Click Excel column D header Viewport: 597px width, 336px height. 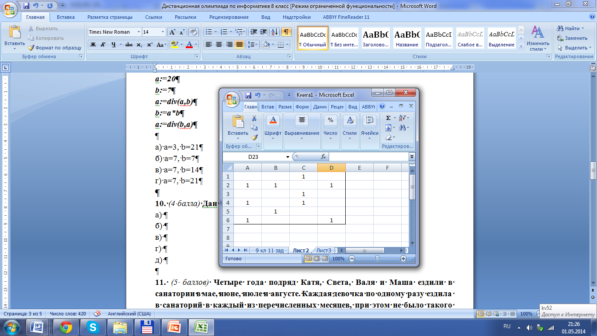coord(331,168)
